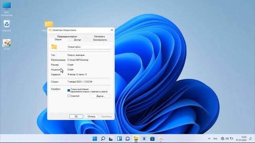Screen dimensions: 255x143
Task: Select the Новая папка folder on desktop
Action: [49, 24]
